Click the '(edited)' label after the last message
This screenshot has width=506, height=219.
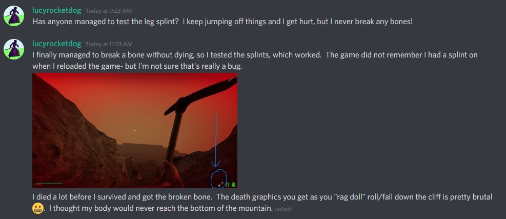(x=283, y=209)
